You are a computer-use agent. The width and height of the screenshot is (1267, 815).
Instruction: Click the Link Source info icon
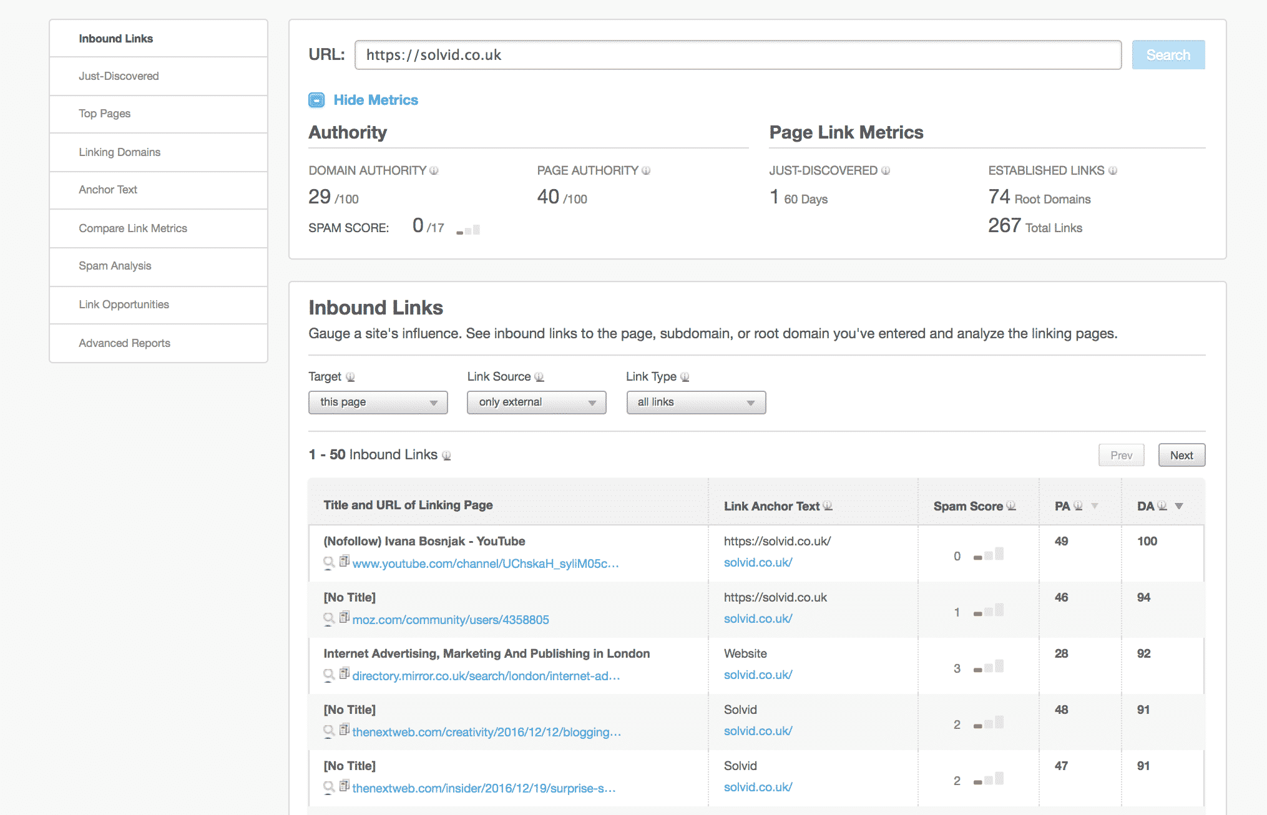pos(539,377)
